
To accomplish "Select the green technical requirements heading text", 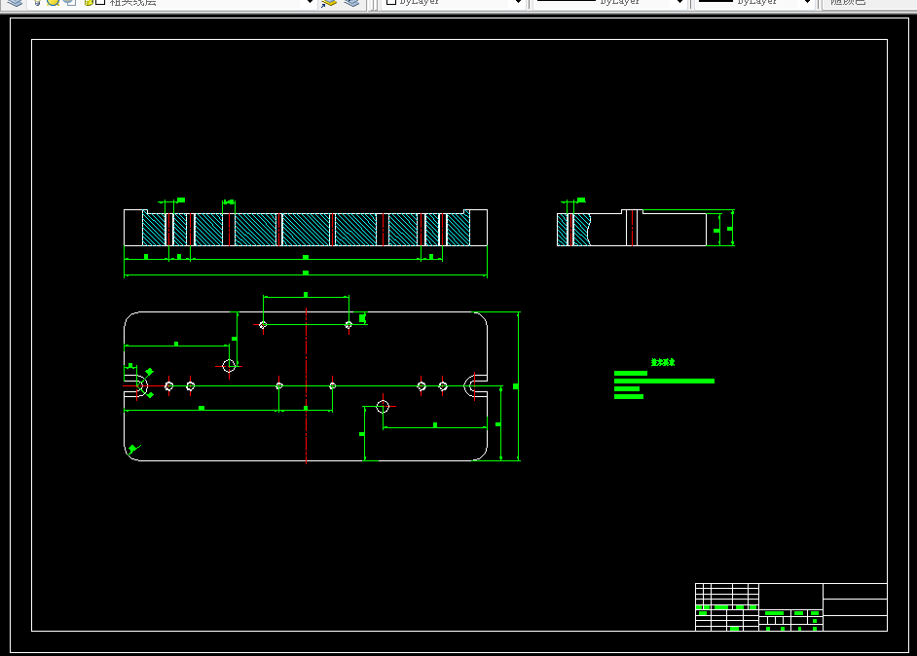I will click(x=663, y=362).
